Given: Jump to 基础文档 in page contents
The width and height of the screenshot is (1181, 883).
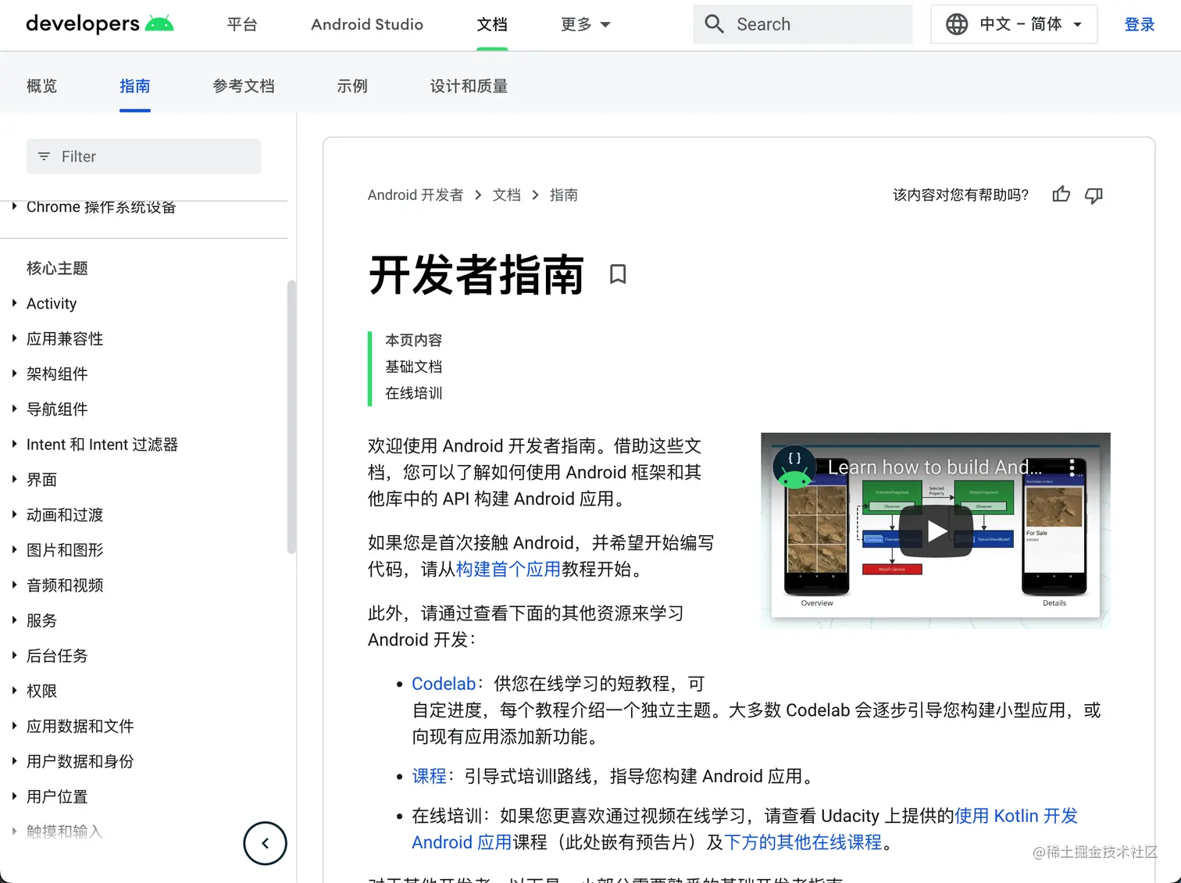Looking at the screenshot, I should 413,366.
